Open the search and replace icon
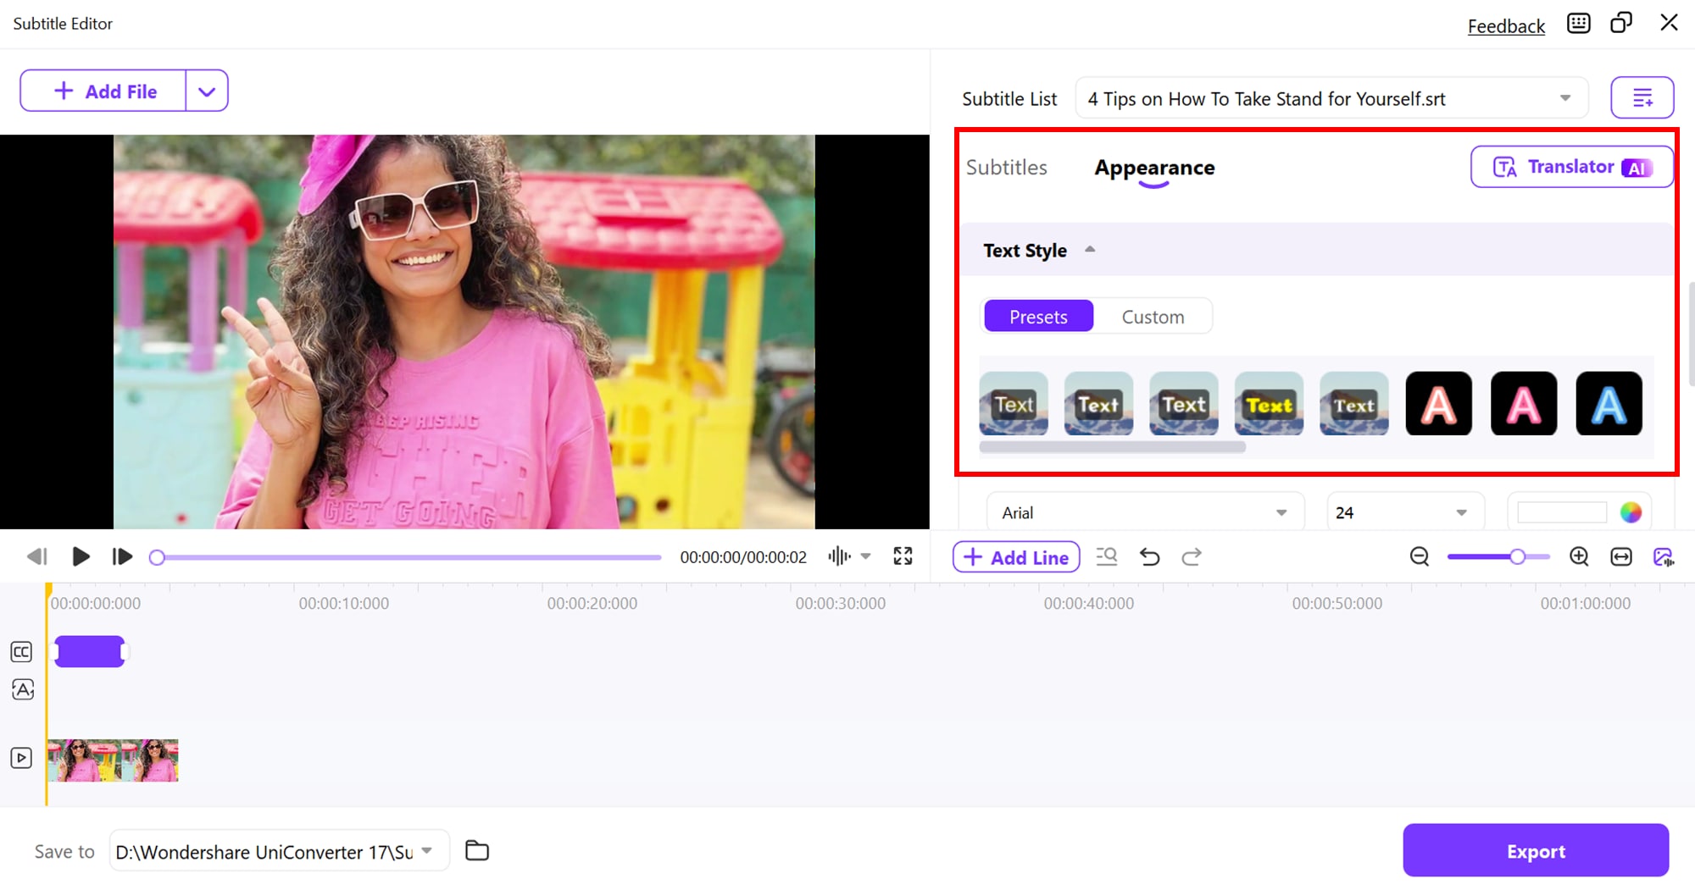 1106,556
